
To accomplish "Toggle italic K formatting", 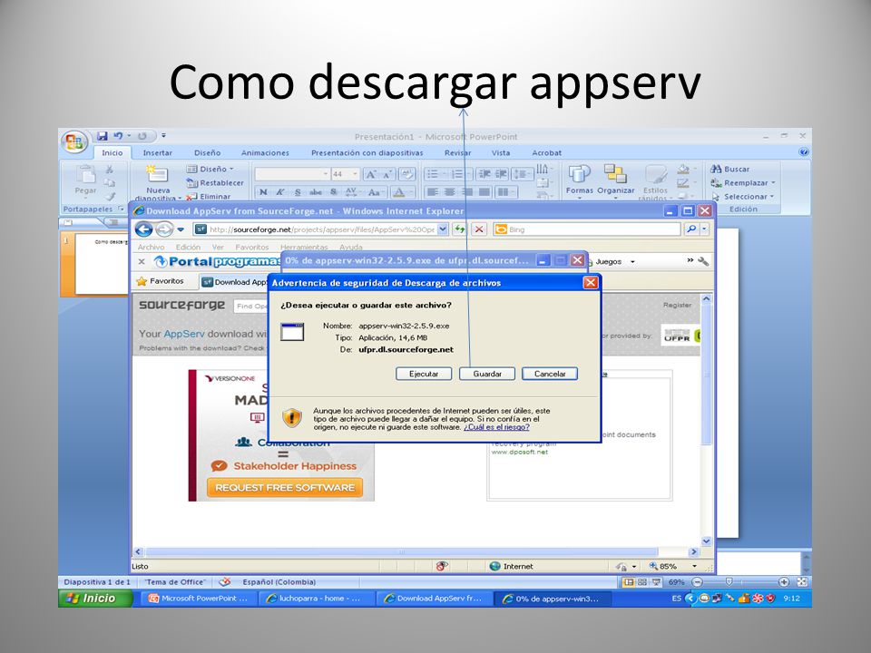I will [x=280, y=192].
